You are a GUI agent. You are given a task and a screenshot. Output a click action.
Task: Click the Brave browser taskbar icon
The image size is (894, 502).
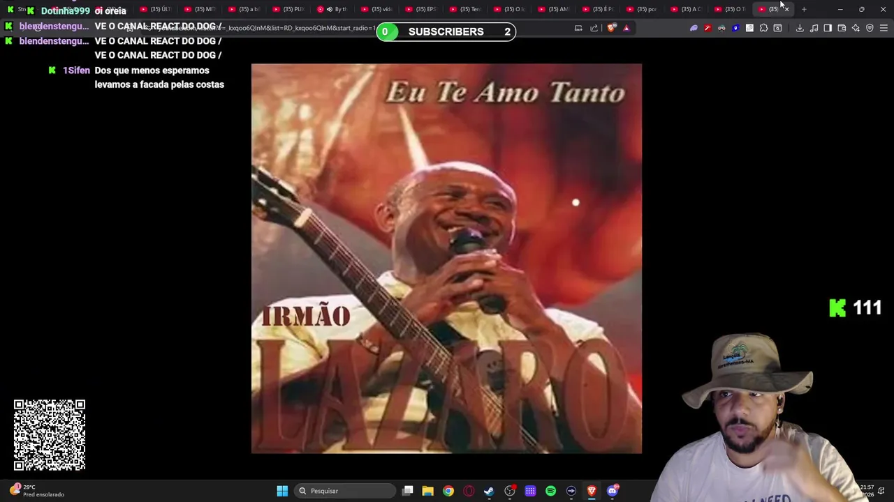click(592, 491)
